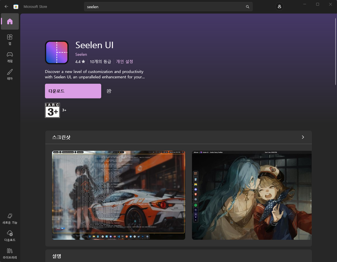This screenshot has height=262, width=337.
Task: Click the Microsoft Store logo icon
Action: (x=16, y=7)
